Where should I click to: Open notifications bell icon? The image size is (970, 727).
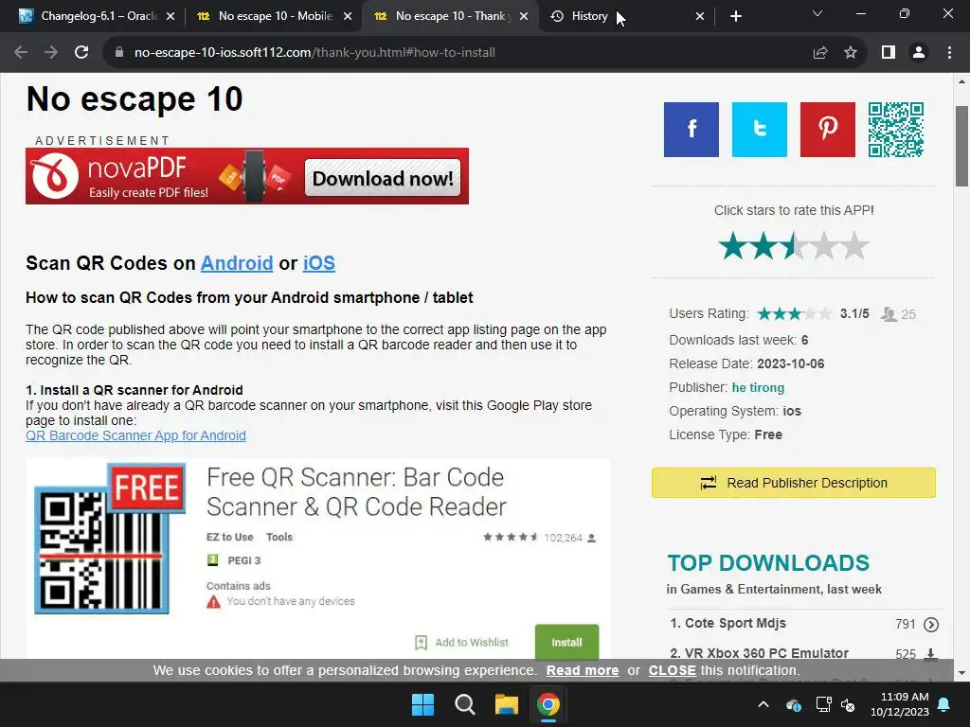coord(944,704)
